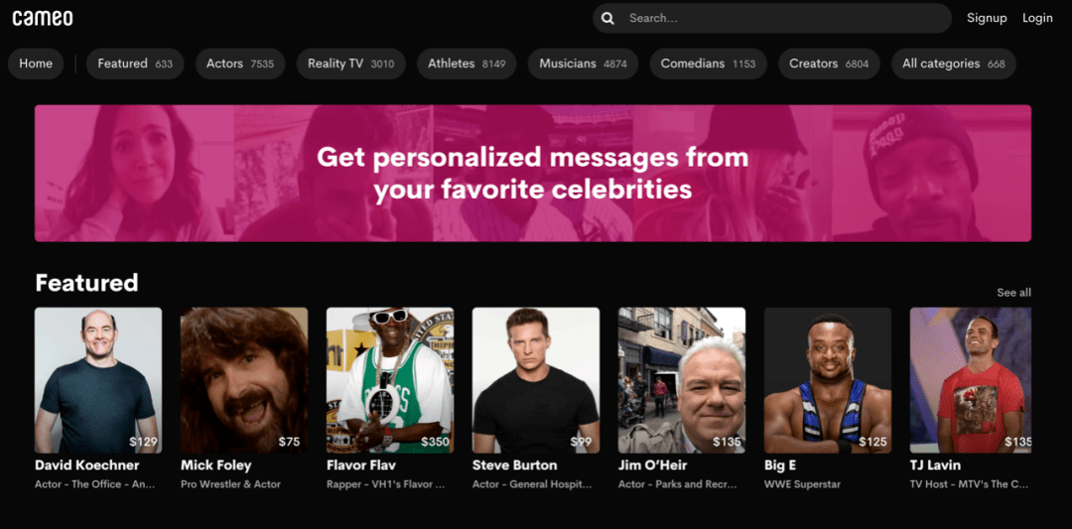Open the Creators category
This screenshot has height=529, width=1072.
[829, 64]
